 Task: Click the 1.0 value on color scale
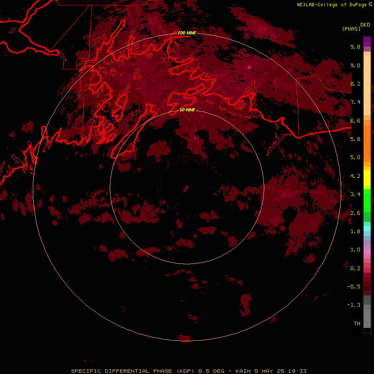(355, 250)
